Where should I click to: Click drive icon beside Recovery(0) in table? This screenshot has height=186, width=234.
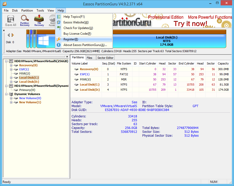[76, 69]
